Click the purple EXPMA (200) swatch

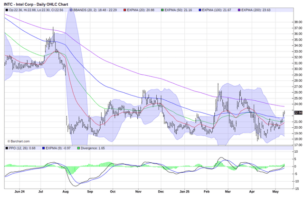click(x=239, y=10)
